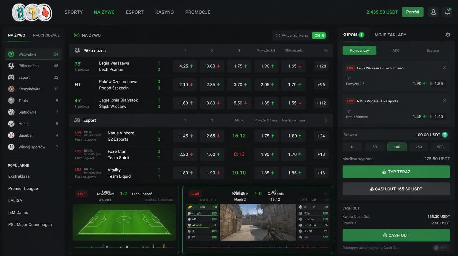Set stake with the 250 quick button
The image size is (458, 256).
[x=419, y=147]
